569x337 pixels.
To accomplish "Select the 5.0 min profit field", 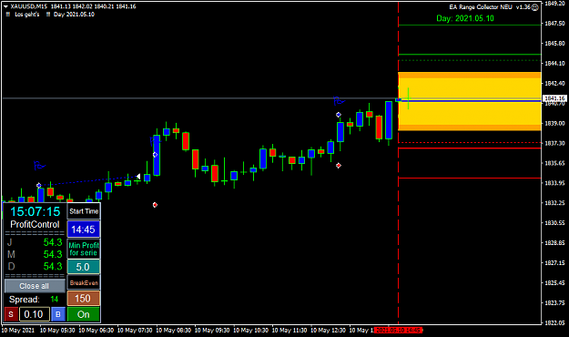I will click(x=83, y=267).
